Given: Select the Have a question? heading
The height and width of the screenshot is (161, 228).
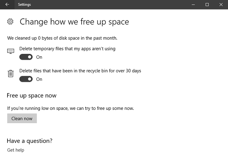Looking at the screenshot, I should 30,141.
